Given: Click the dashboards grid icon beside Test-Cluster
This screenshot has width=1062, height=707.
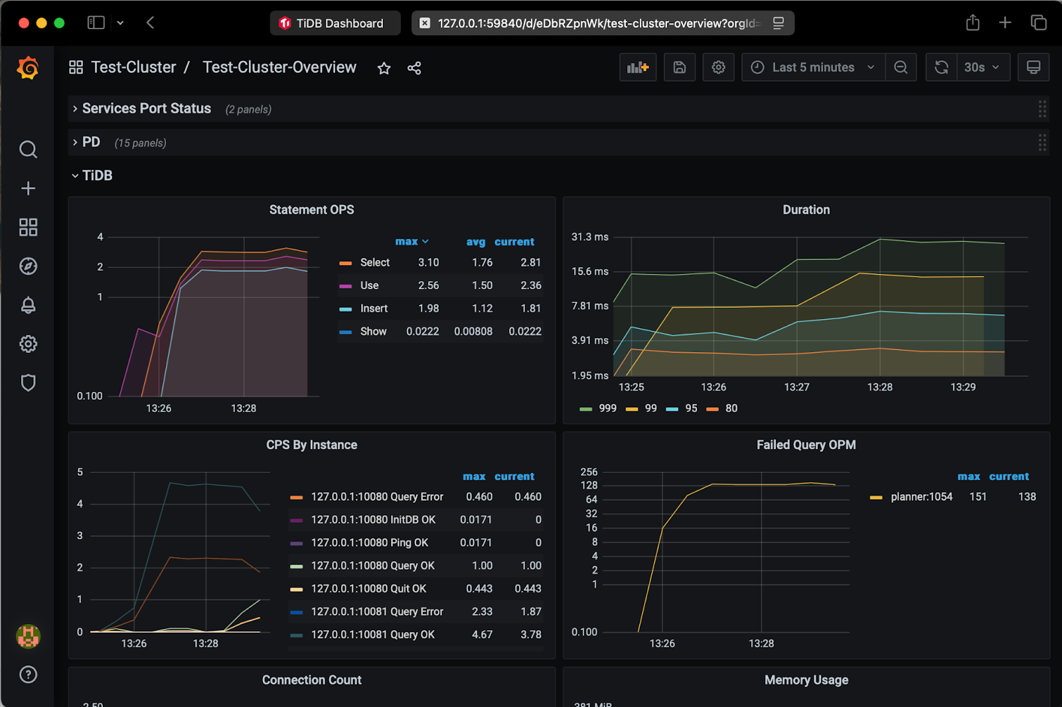Looking at the screenshot, I should pyautogui.click(x=76, y=68).
